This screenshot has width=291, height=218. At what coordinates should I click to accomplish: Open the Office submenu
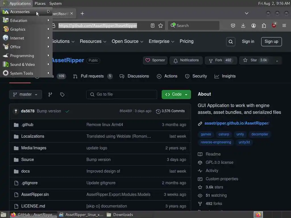[x=26, y=47]
